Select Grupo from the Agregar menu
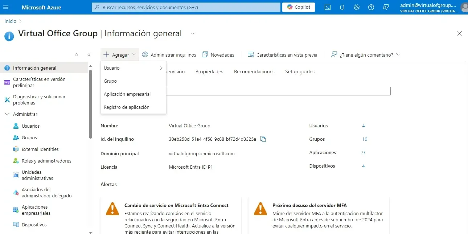This screenshot has height=234, width=468. pos(110,81)
